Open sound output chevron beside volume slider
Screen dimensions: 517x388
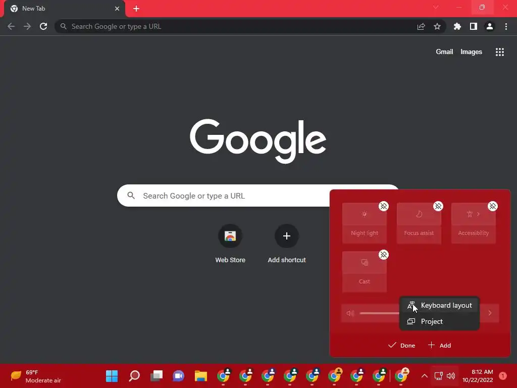tap(490, 313)
